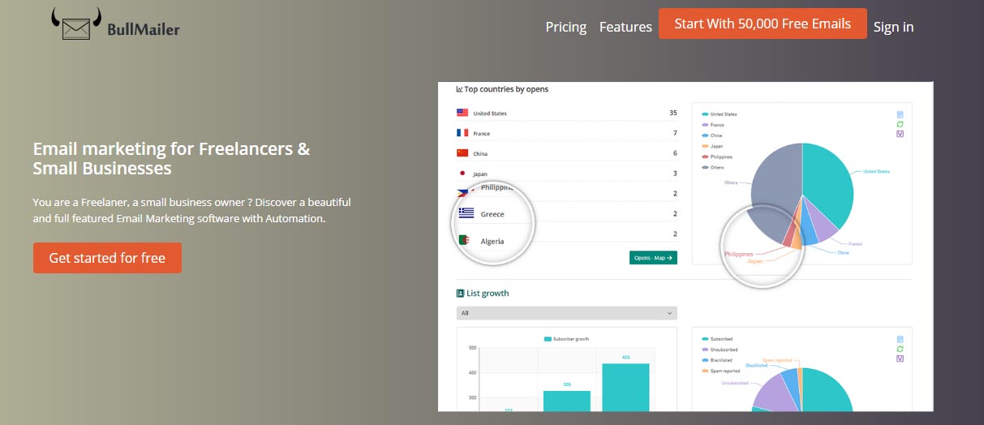Toggle China legend swatch
This screenshot has height=425, width=984.
[705, 135]
